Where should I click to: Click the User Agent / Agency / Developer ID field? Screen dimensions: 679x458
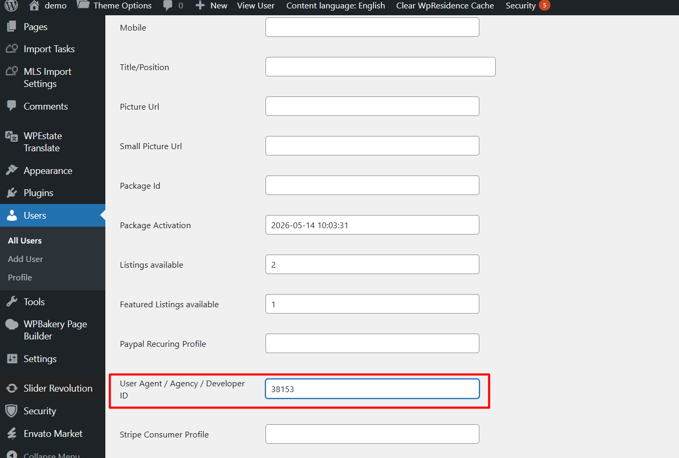point(372,388)
